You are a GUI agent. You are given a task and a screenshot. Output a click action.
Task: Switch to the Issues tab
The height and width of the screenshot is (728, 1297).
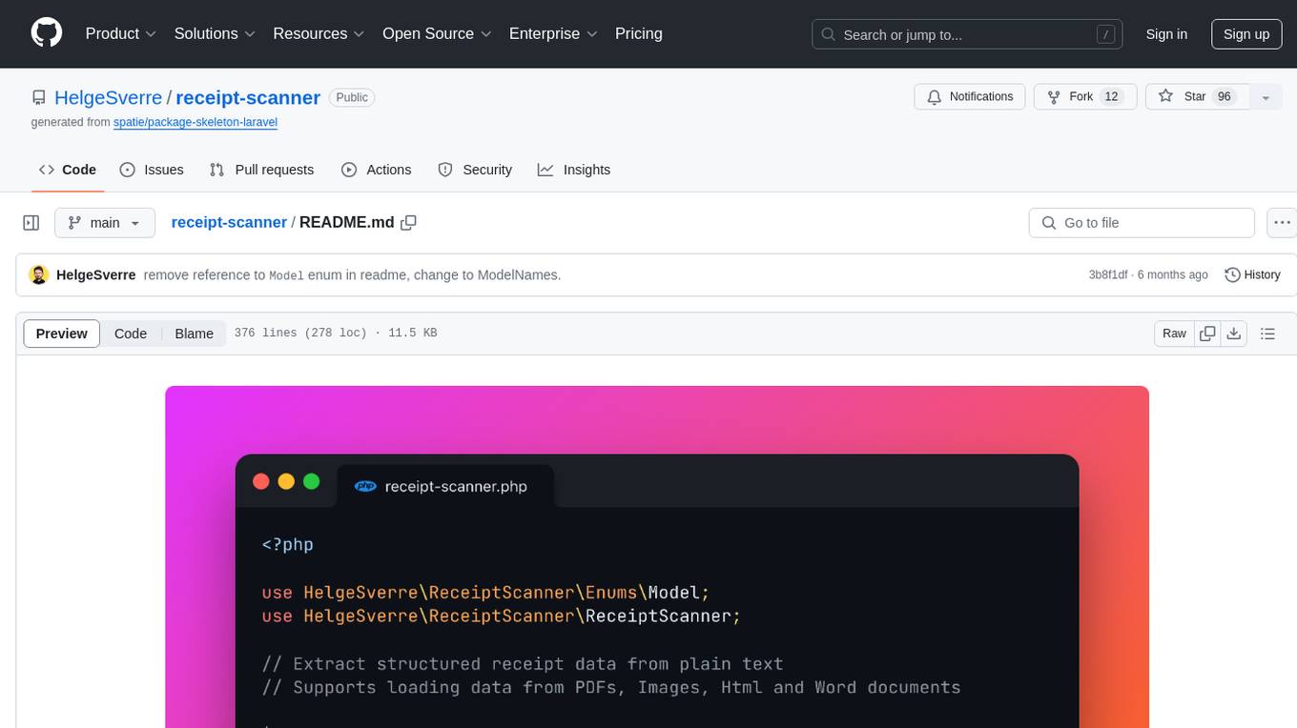click(x=152, y=170)
